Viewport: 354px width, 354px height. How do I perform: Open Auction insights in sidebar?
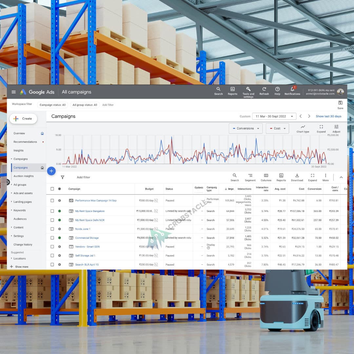(x=24, y=176)
